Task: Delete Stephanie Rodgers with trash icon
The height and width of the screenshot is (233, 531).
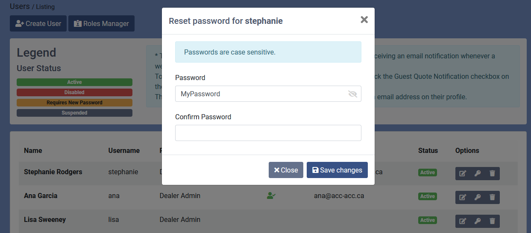Action: point(492,173)
